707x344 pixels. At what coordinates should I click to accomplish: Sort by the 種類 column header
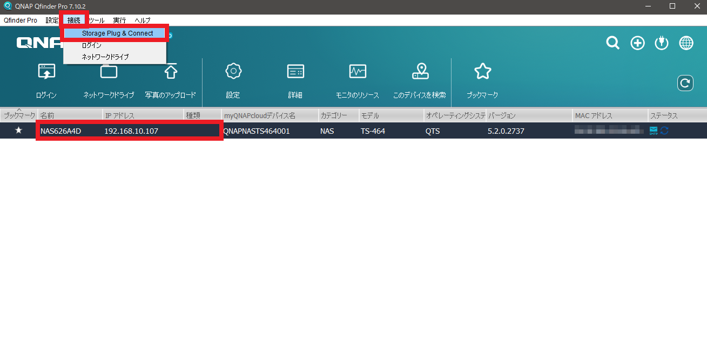pos(203,115)
